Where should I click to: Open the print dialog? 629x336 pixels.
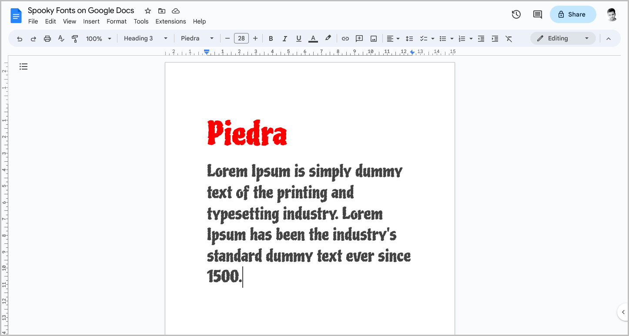click(47, 38)
